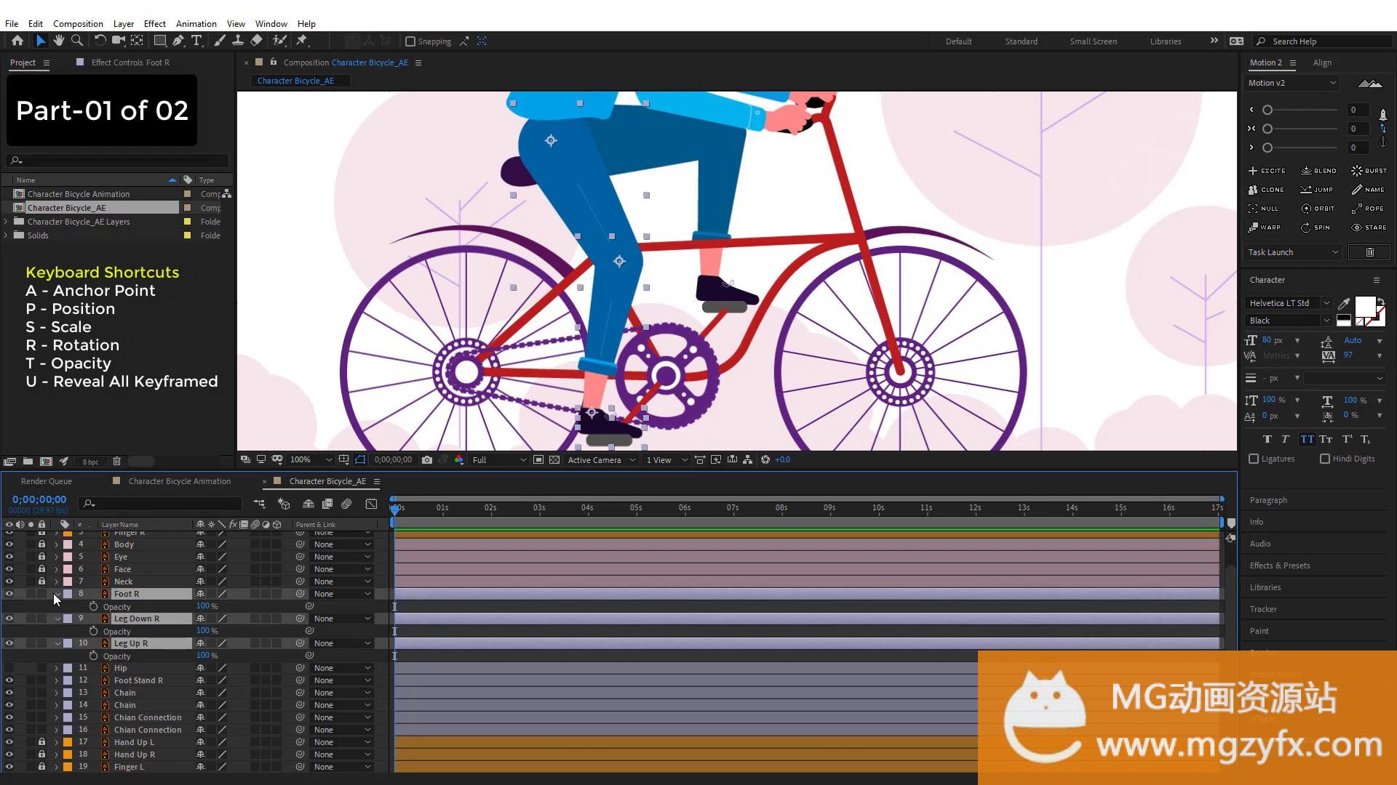This screenshot has width=1397, height=785.
Task: Unlock the Hand Up L layer
Action: tap(41, 742)
